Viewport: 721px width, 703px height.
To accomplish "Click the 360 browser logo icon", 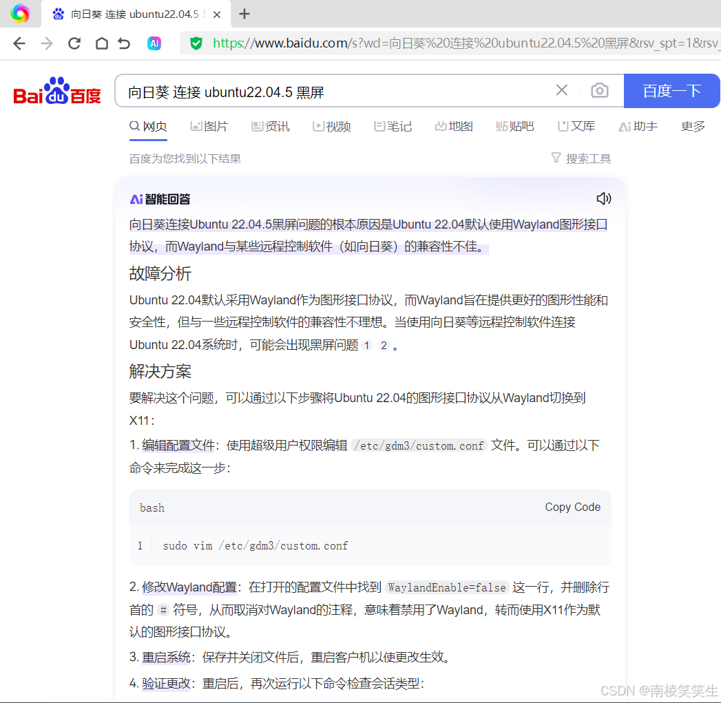I will click(x=20, y=13).
